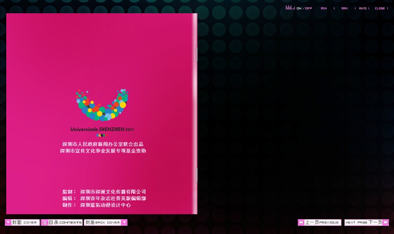Jump to the 封面 COVER page
This screenshot has height=234, width=394.
tap(22, 222)
